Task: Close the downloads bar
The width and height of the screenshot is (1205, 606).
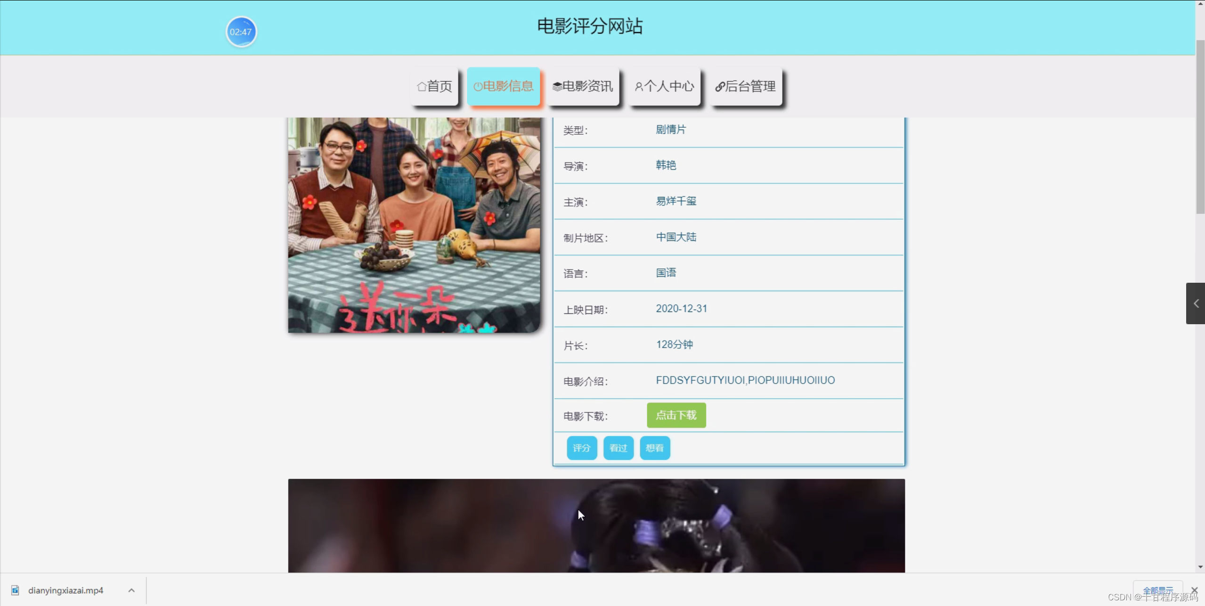Action: (x=1194, y=590)
